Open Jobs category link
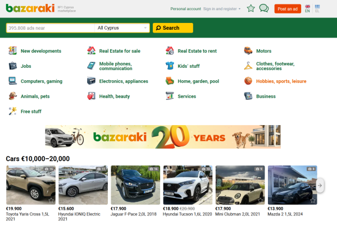The height and width of the screenshot is (226, 337). point(26,66)
